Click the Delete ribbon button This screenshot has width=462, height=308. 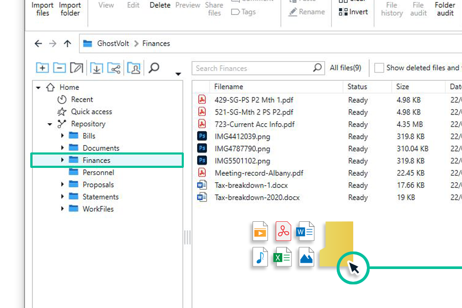click(x=160, y=5)
